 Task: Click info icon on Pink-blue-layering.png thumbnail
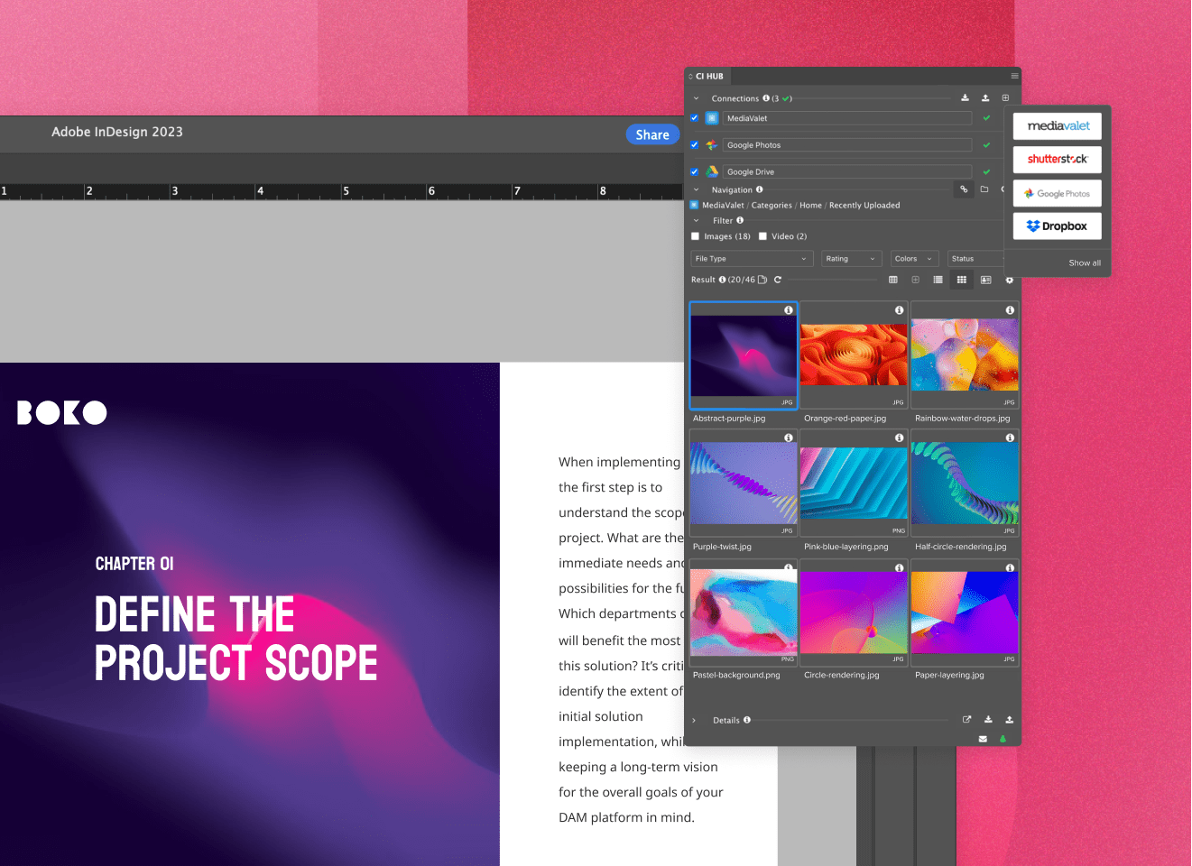(x=900, y=438)
